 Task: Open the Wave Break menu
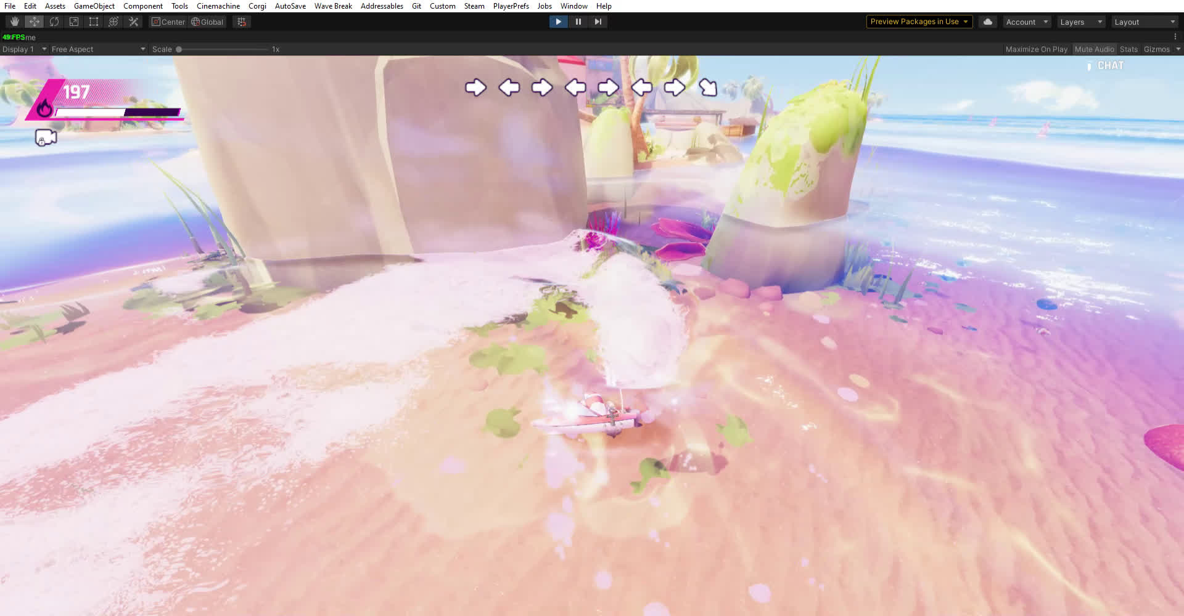pos(333,6)
